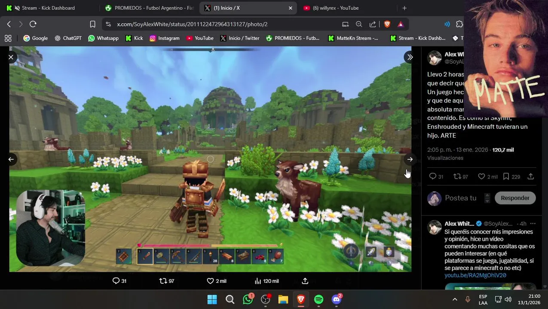The height and width of the screenshot is (309, 548).
Task: Share this page from address bar
Action: (373, 24)
